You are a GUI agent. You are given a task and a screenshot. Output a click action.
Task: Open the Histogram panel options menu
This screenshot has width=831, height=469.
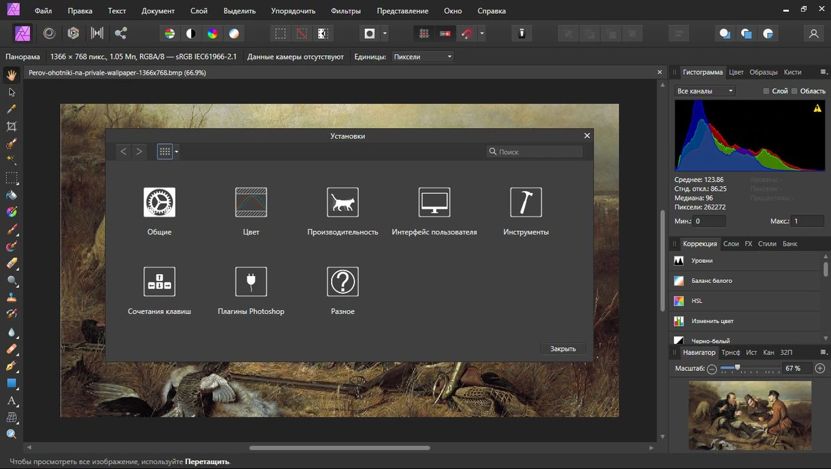pyautogui.click(x=823, y=72)
